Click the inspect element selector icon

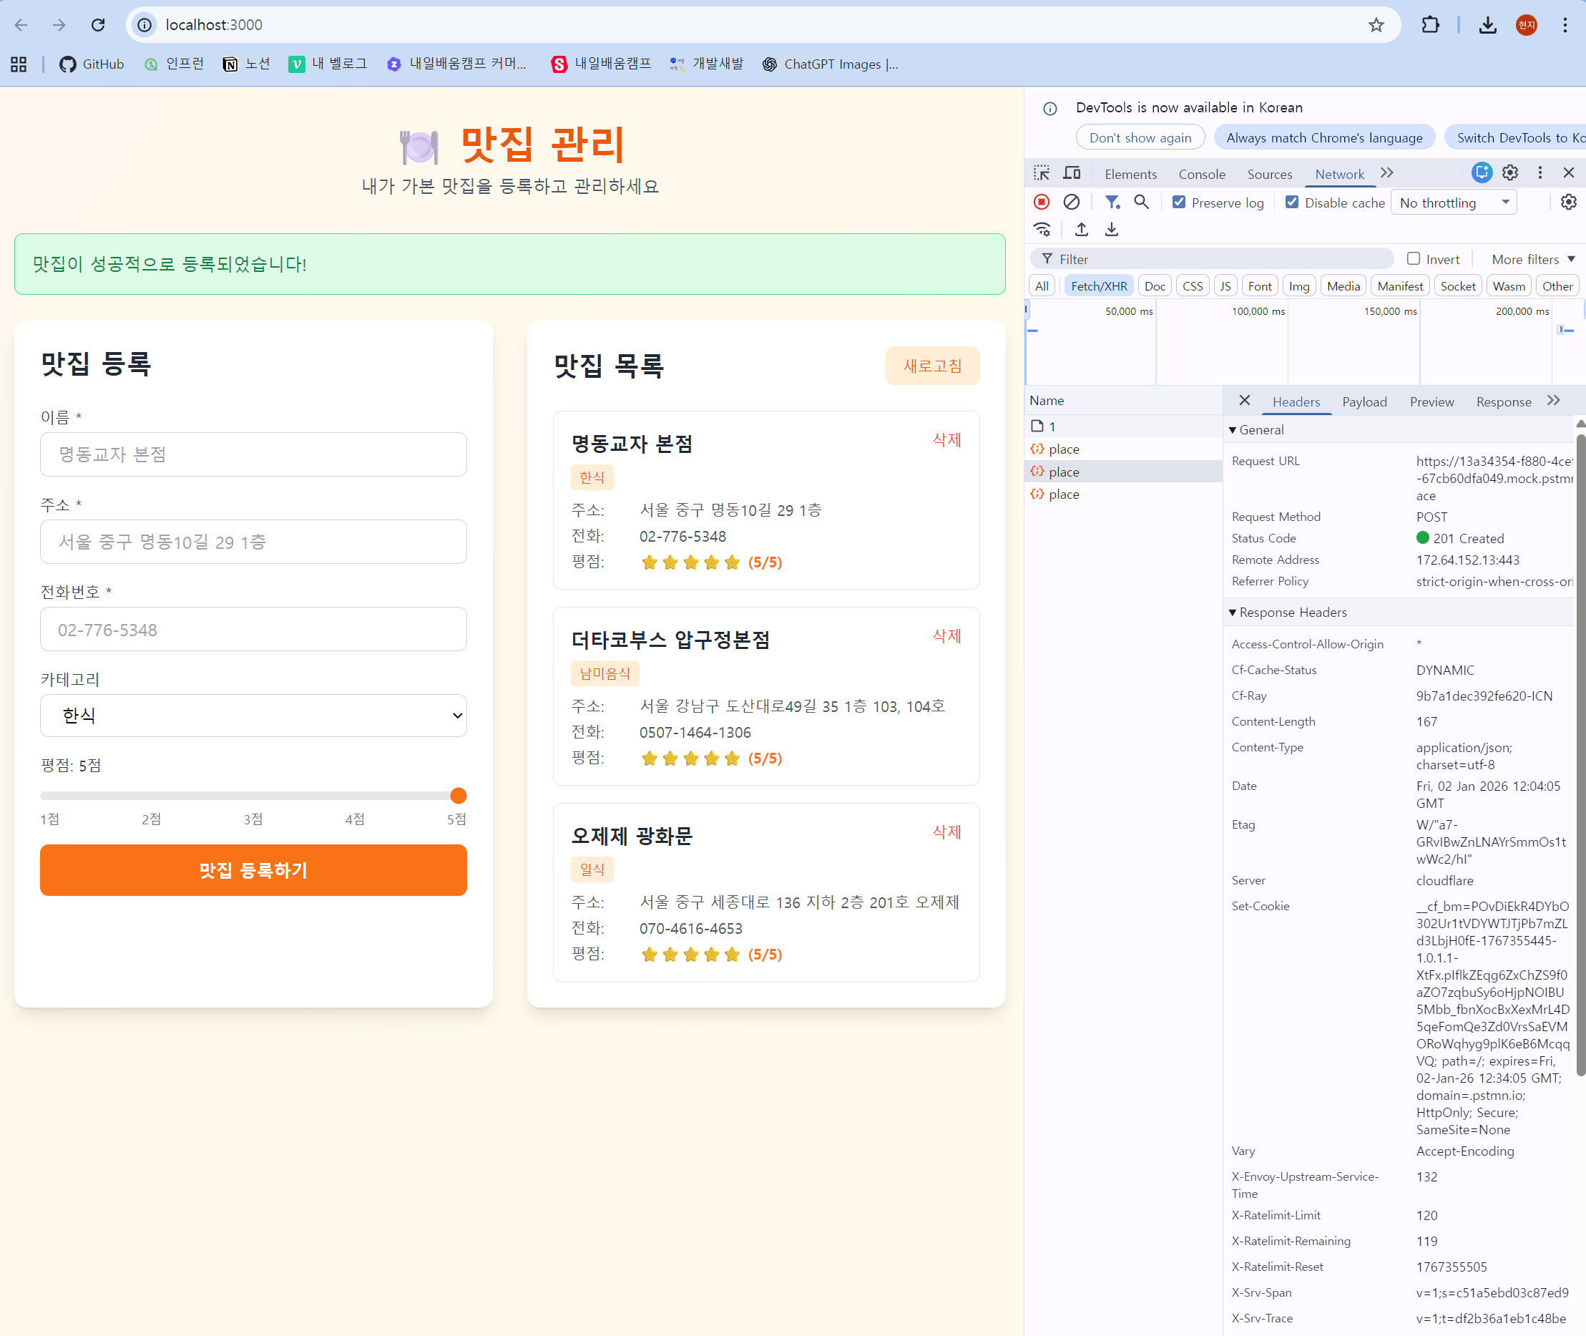[x=1041, y=173]
